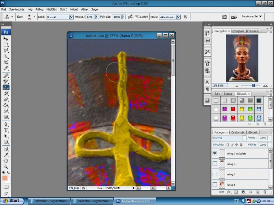
Task: Toggle lock position
Action: pos(237,144)
